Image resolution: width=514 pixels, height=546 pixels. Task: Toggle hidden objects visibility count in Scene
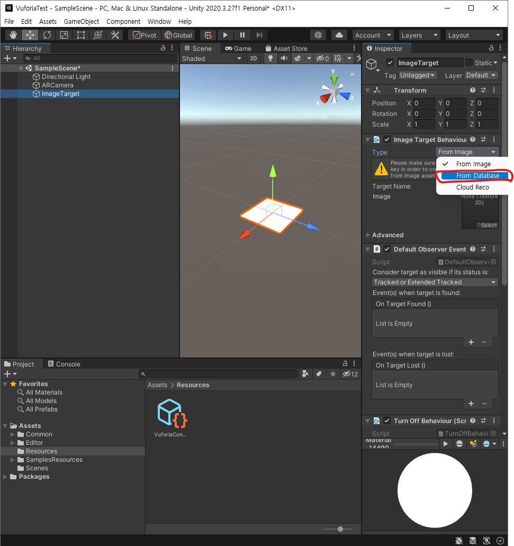click(322, 58)
